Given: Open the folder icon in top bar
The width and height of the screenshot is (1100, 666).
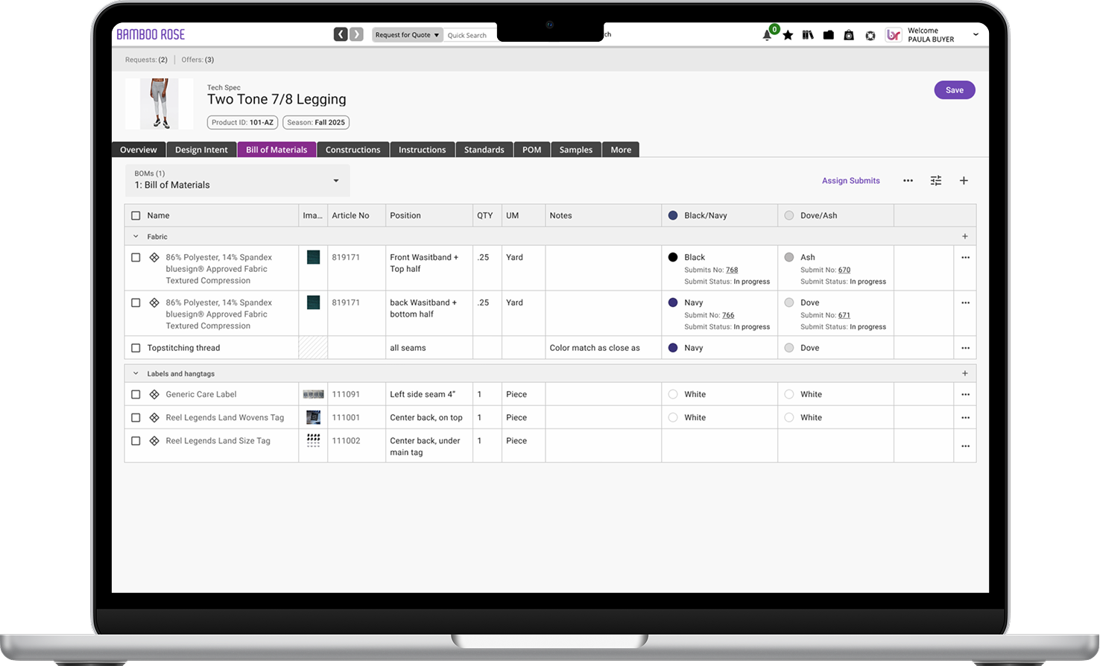Looking at the screenshot, I should coord(828,35).
